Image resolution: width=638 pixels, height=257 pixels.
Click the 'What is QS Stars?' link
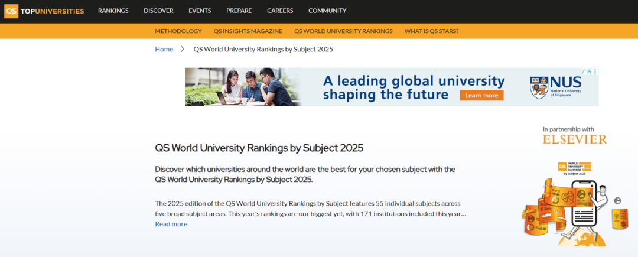(431, 31)
